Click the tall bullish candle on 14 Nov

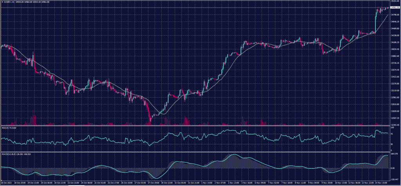[x=376, y=23]
